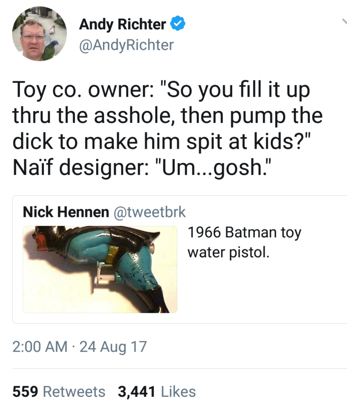This screenshot has height=413, width=347.
Task: Open the 24 Aug 17 date
Action: point(113,347)
